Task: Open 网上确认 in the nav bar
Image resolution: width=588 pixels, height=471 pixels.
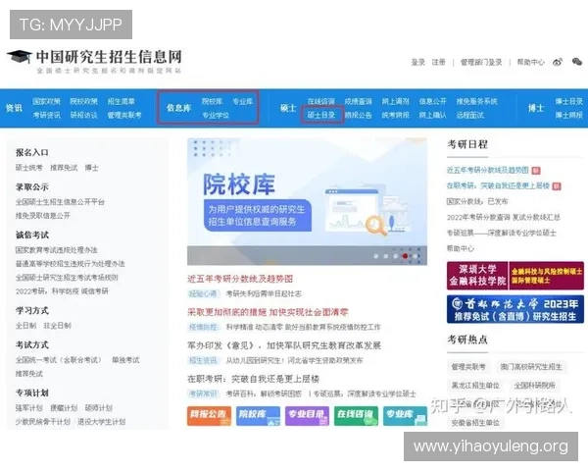Action: 433,115
